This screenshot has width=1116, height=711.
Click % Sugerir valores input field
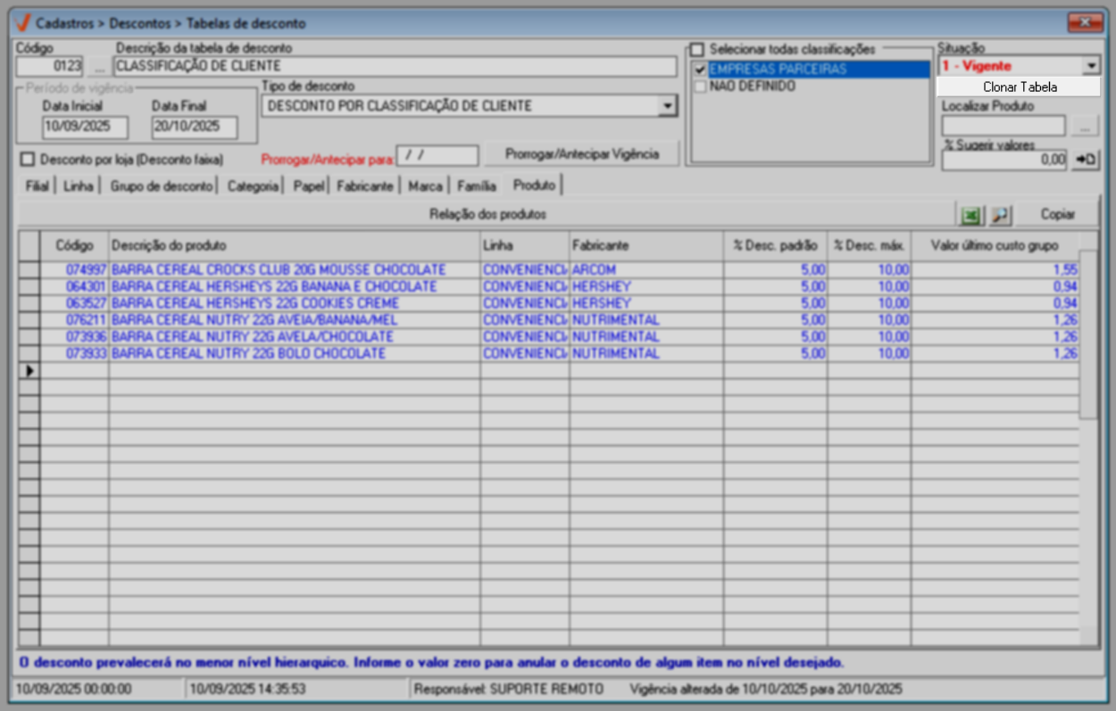pyautogui.click(x=1005, y=160)
